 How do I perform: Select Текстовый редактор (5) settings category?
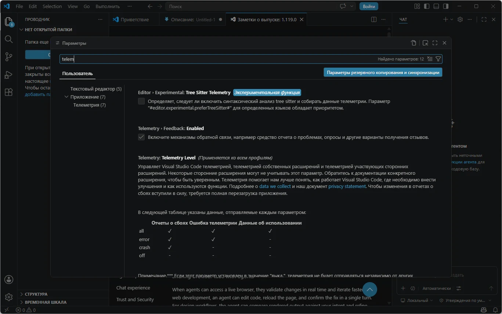(96, 89)
